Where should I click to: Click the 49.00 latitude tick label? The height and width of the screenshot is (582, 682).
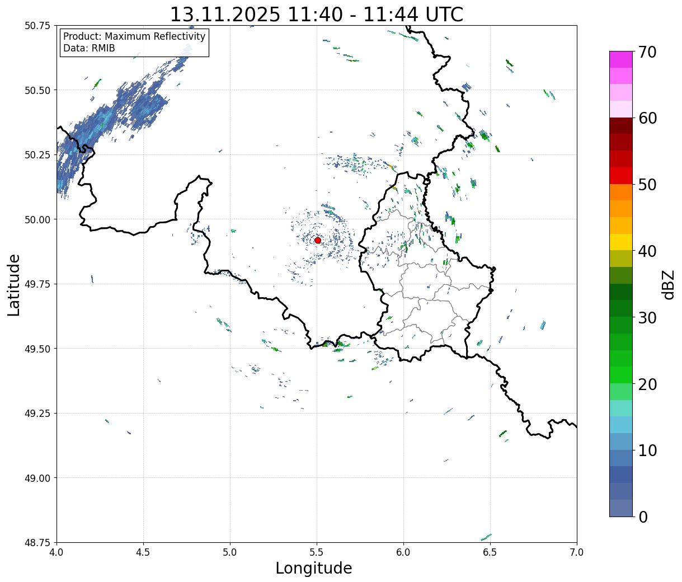click(37, 478)
